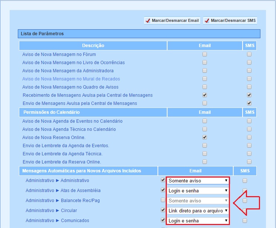Viewport: 276px width, 228px height.
Task: Click the Mensagens Automáticas section header
Action: [88, 171]
